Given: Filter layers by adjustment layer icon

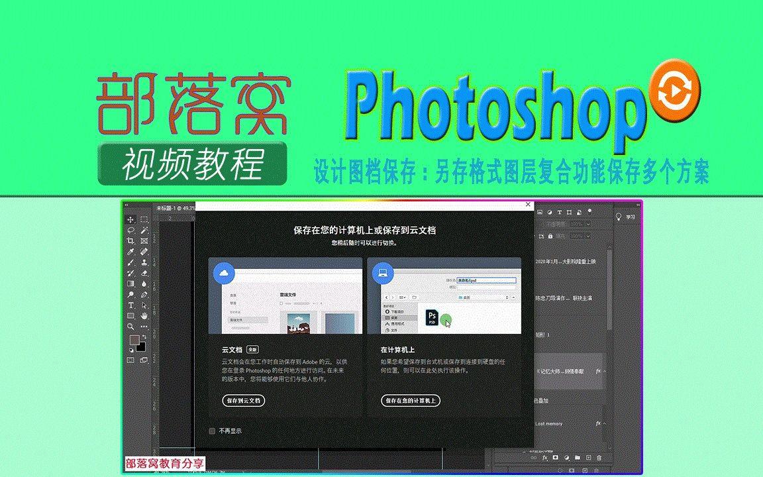Looking at the screenshot, I should tap(550, 212).
